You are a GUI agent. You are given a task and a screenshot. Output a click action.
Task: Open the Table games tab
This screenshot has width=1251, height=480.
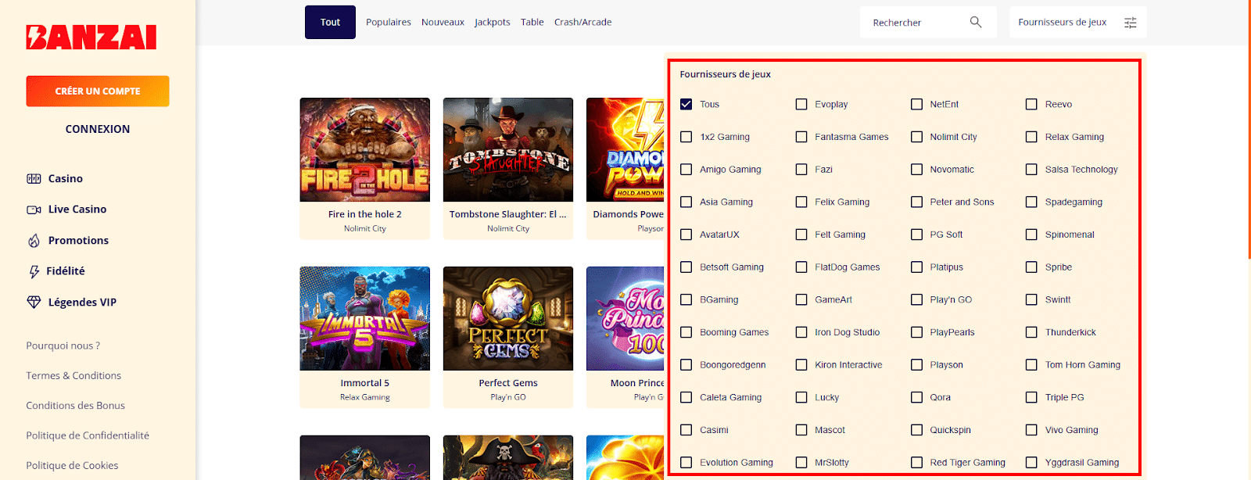[x=532, y=22]
